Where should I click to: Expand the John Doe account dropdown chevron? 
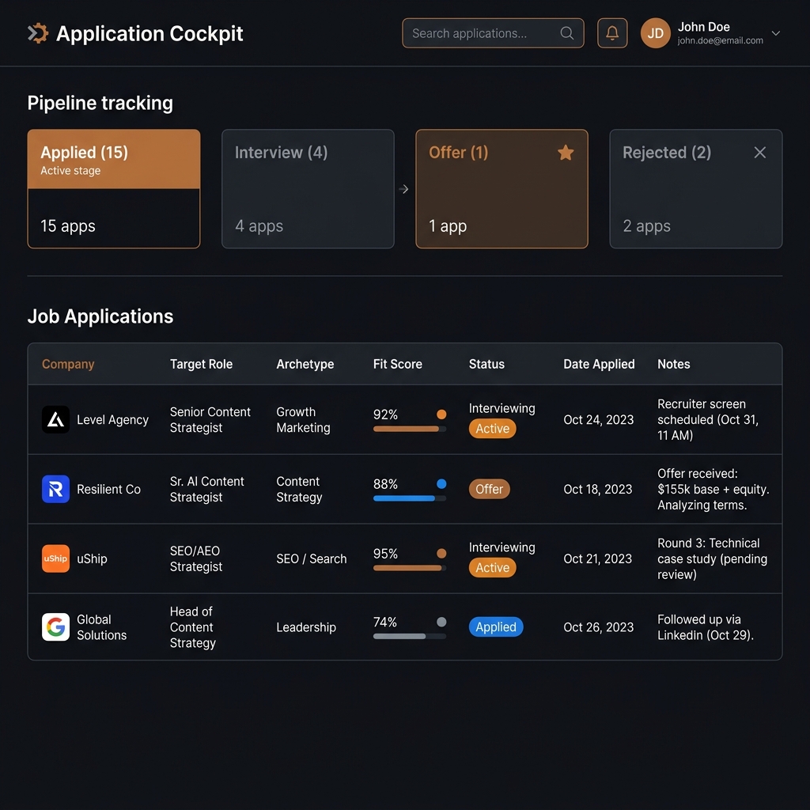point(775,33)
